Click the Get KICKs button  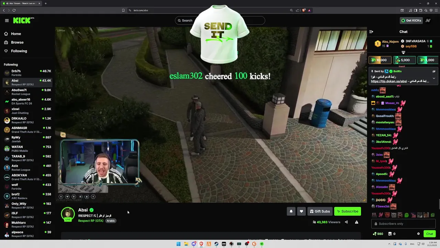point(411,21)
